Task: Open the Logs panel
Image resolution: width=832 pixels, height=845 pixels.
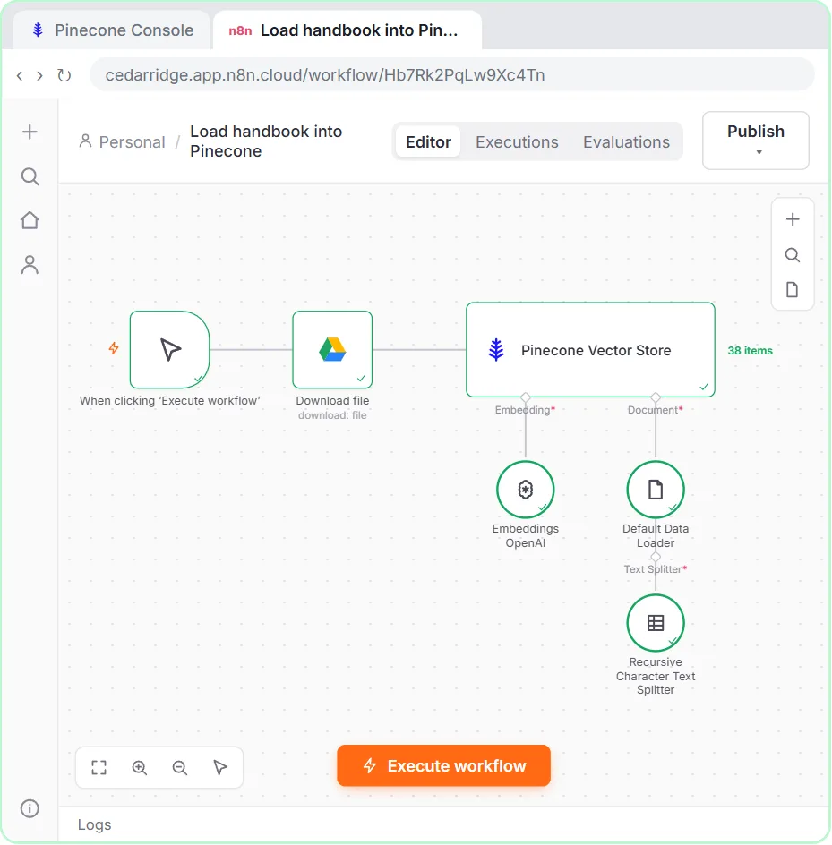Action: 94,824
